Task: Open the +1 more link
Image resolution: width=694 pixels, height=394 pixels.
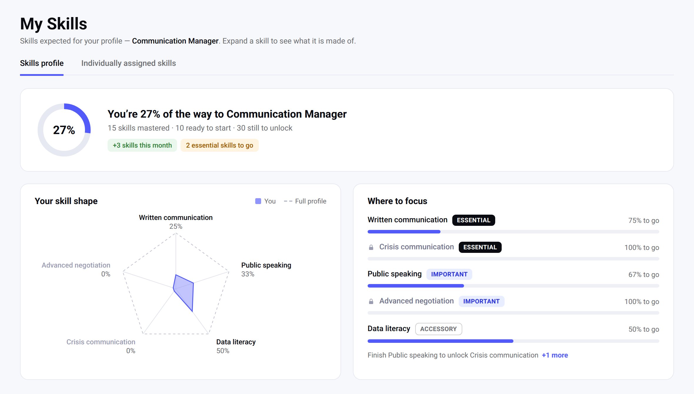Action: (555, 355)
